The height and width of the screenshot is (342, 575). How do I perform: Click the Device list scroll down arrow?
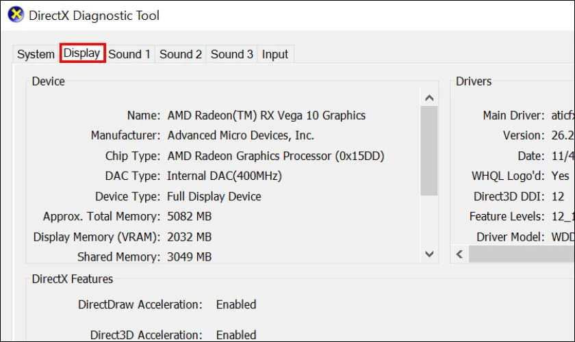coord(429,254)
